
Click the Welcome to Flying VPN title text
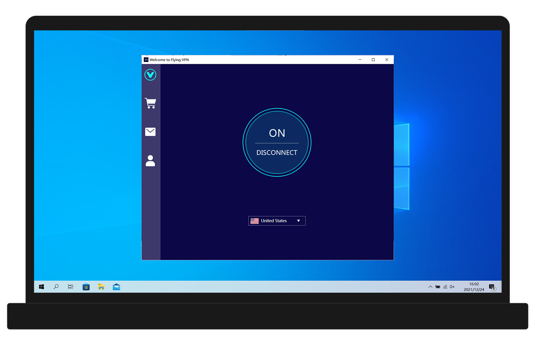(x=169, y=60)
